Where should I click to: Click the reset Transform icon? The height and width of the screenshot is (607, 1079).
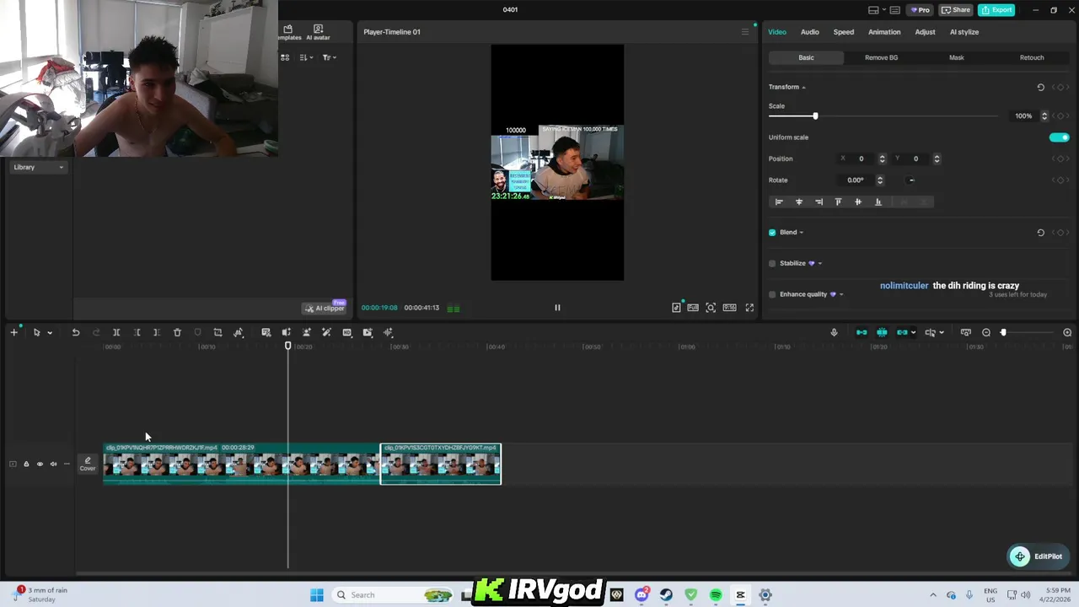click(x=1040, y=88)
